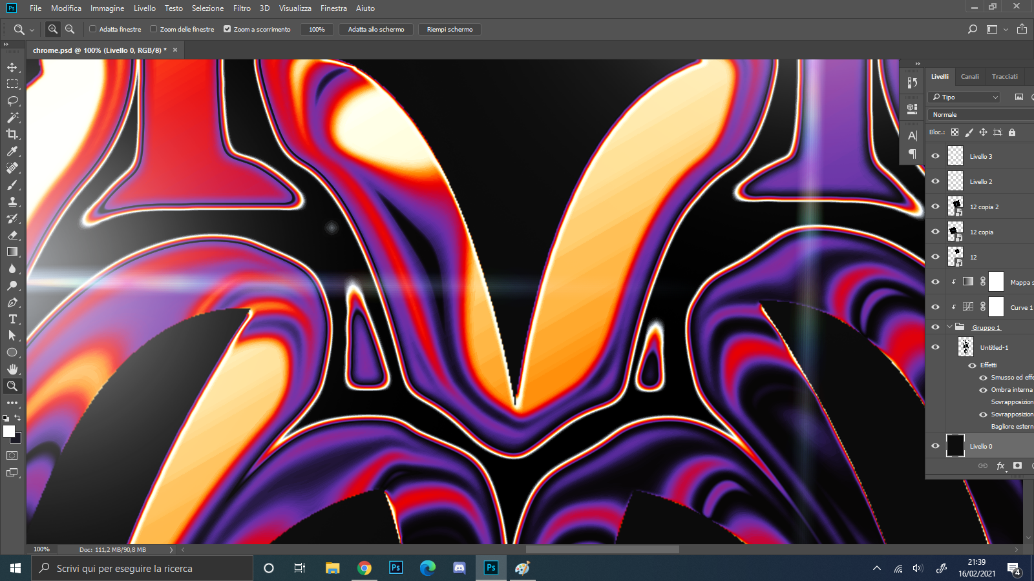Disable Zoom a scorrimento option
The image size is (1034, 581).
coord(227,29)
